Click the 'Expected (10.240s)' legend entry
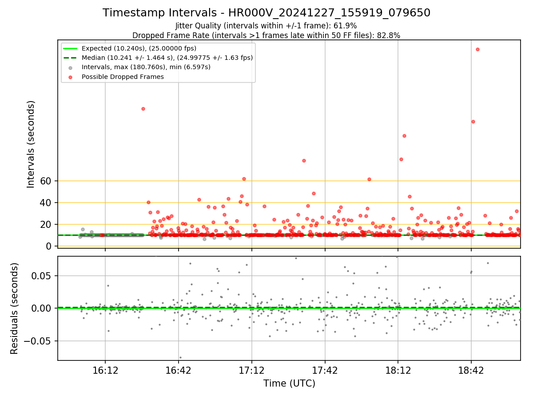The image size is (533, 399). tap(139, 48)
